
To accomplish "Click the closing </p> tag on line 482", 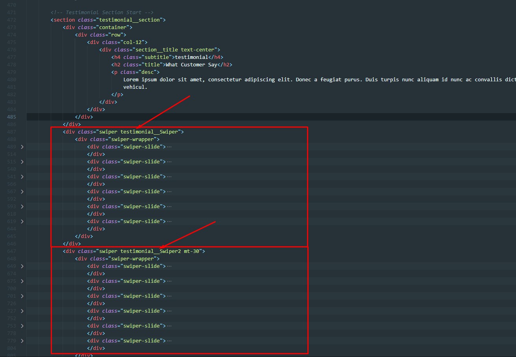I will click(x=117, y=95).
